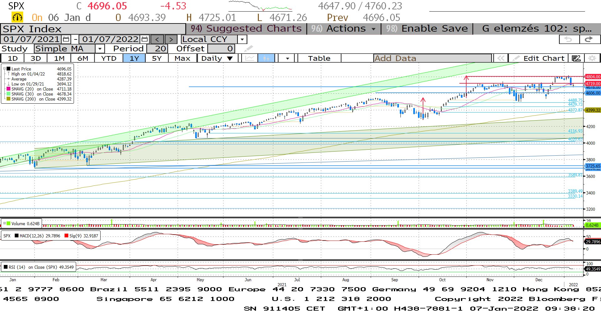Click the Low on 01/29/21 marker icon

coord(8,84)
